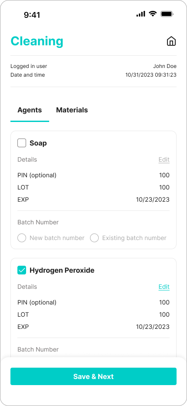Tap the Soap EXP date value
187x406 pixels.
(153, 200)
